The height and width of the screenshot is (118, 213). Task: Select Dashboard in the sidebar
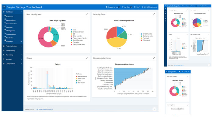click(x=9, y=12)
